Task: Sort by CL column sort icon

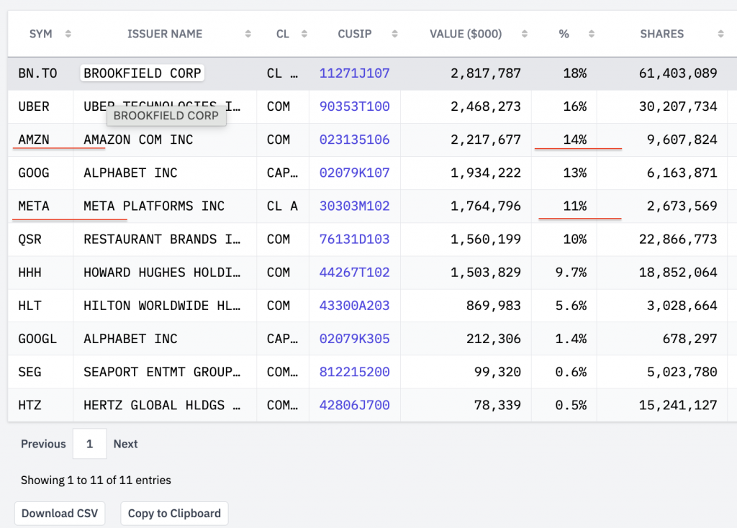Action: pos(304,34)
